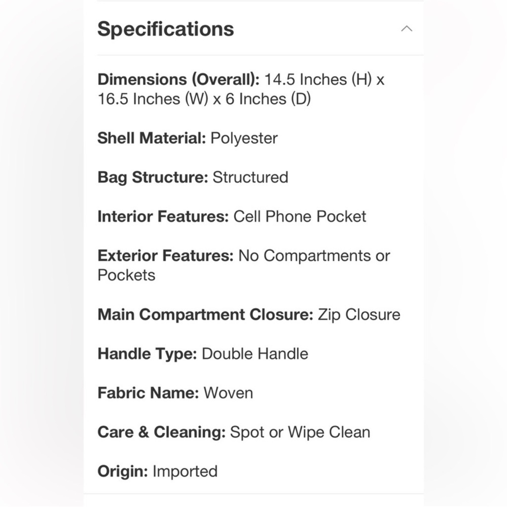The height and width of the screenshot is (507, 507).
Task: Collapse the Specifications section chevron
Action: click(x=407, y=29)
